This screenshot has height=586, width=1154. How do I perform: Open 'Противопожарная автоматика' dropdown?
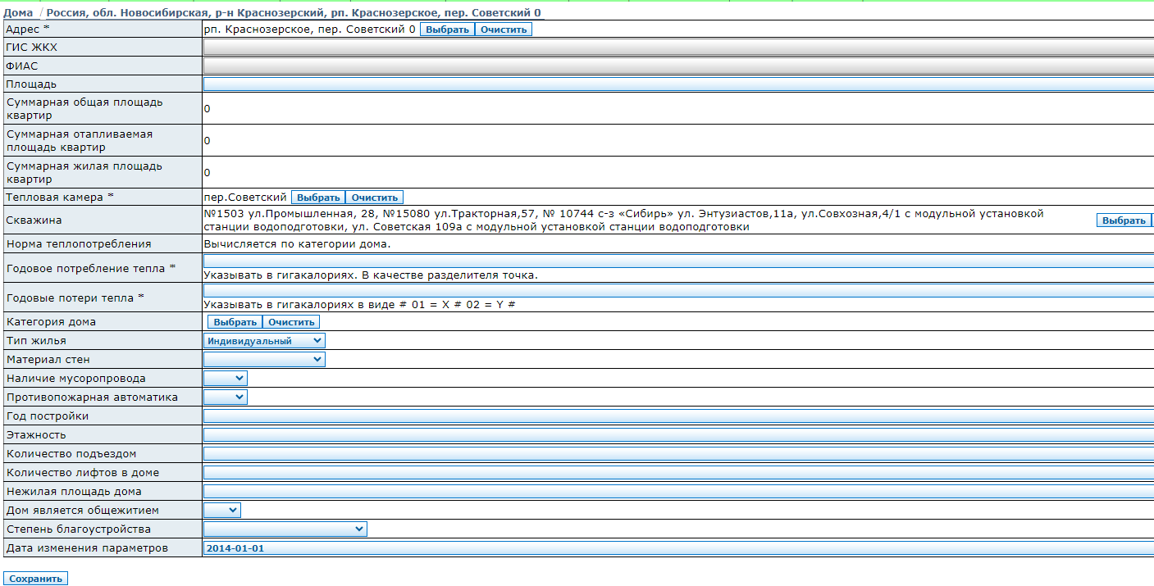226,397
